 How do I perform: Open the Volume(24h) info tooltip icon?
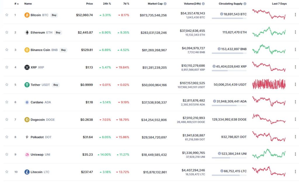pyautogui.click(x=203, y=3)
